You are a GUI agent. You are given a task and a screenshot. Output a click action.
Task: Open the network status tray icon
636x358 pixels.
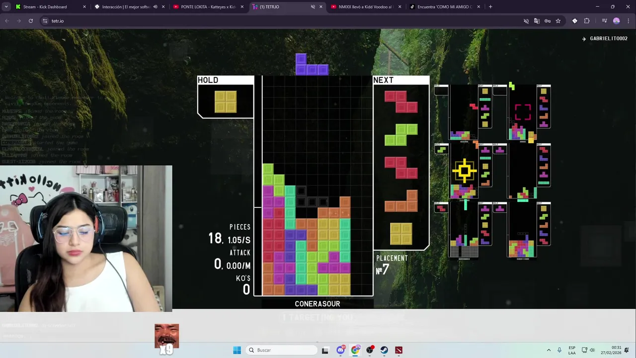pyautogui.click(x=585, y=350)
